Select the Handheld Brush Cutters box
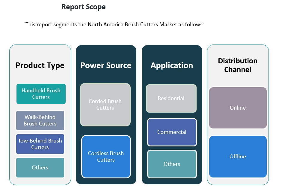 tap(41, 94)
